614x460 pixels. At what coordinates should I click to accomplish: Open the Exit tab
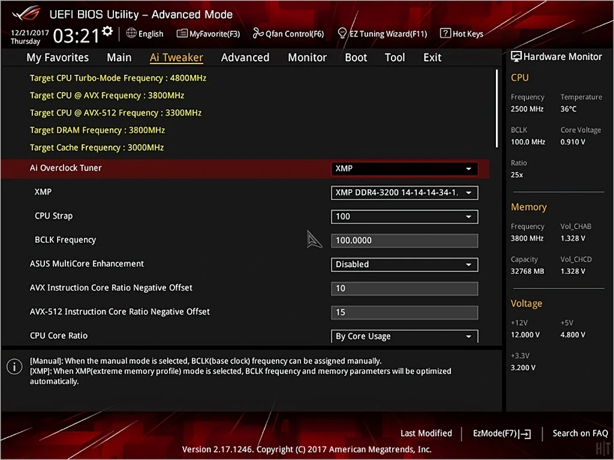point(432,57)
